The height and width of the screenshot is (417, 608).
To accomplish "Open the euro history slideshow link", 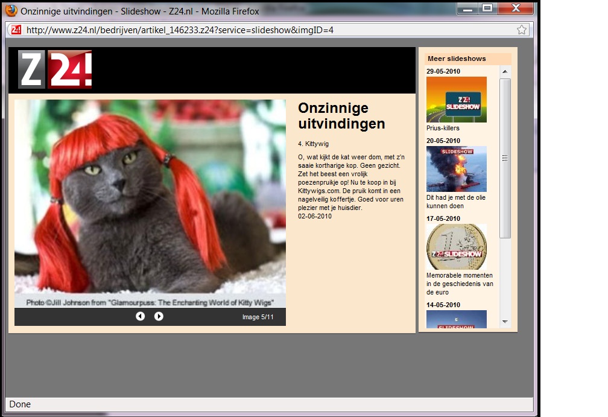I will click(456, 284).
